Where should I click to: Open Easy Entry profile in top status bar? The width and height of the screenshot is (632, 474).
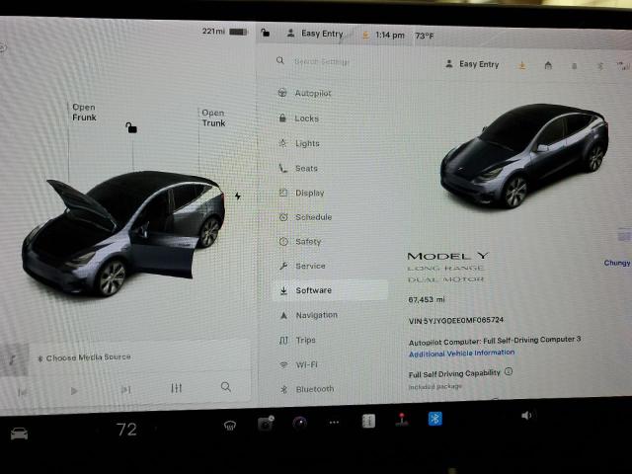[x=316, y=34]
